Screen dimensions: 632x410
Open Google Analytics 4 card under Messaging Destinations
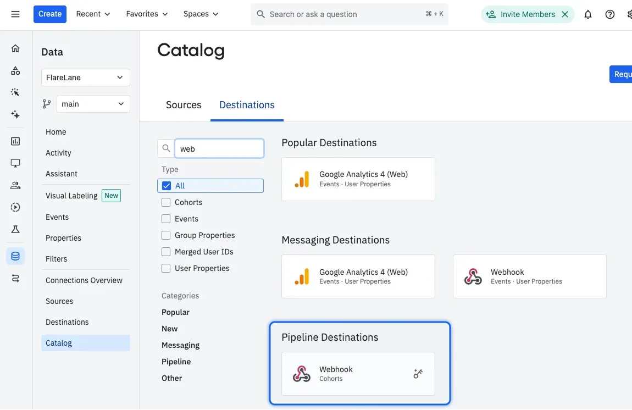pos(358,276)
